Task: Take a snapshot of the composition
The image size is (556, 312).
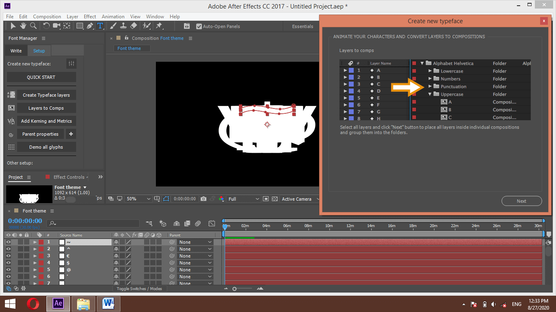Action: tap(203, 199)
